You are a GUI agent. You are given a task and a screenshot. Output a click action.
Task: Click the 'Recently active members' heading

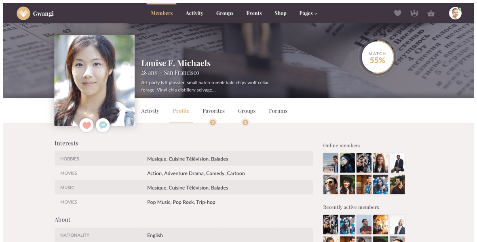point(351,207)
